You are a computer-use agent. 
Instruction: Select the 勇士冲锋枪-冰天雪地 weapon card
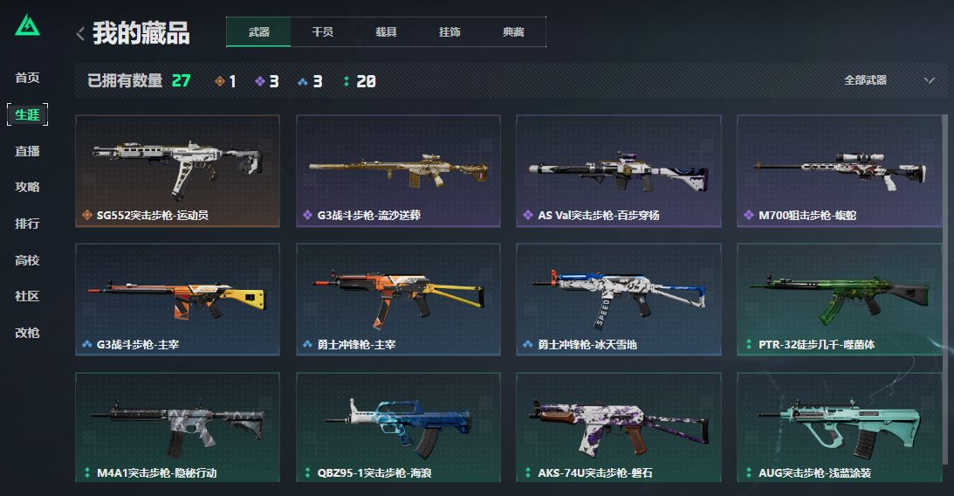[x=619, y=300]
